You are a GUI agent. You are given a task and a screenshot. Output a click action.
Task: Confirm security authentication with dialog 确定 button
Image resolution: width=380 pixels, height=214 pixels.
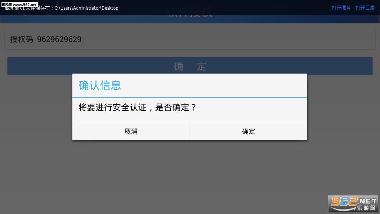(248, 131)
